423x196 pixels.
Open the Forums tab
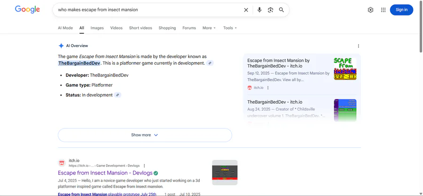click(189, 28)
